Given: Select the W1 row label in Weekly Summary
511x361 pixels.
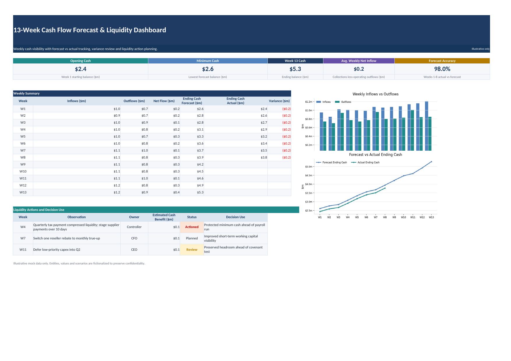Looking at the screenshot, I should coord(23,109).
